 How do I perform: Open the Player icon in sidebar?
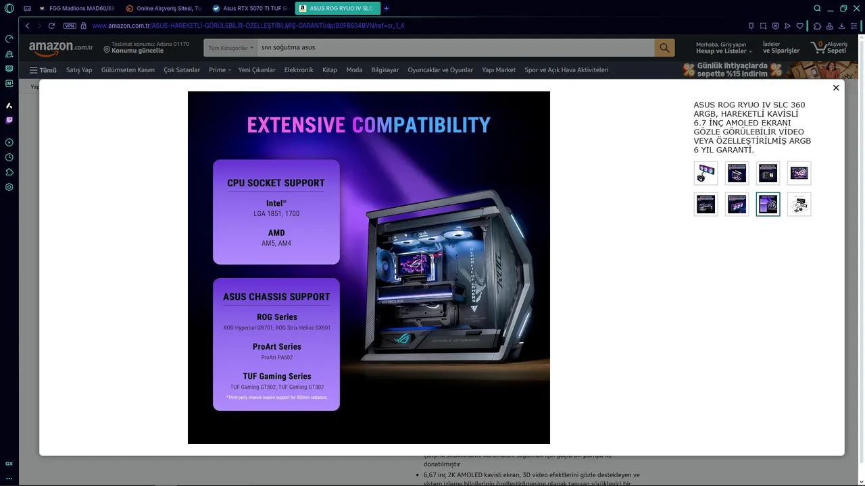coord(9,142)
